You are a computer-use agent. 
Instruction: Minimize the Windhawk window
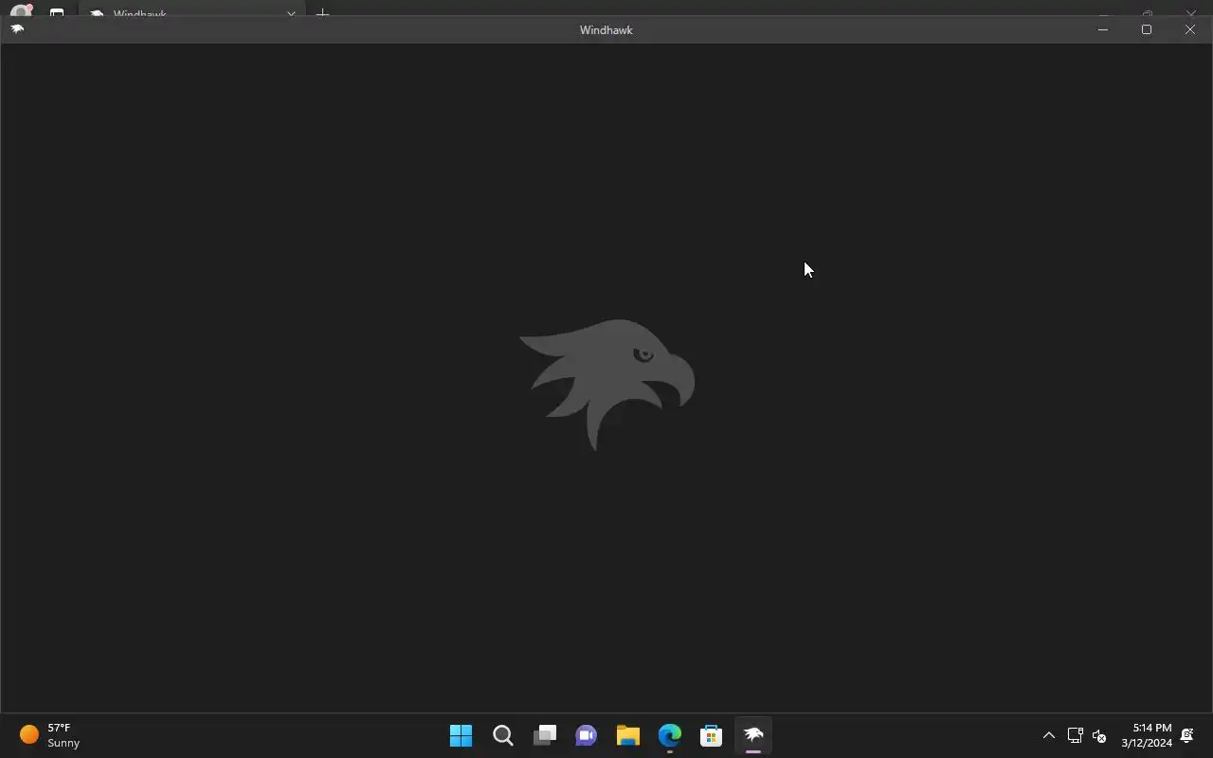point(1103,29)
